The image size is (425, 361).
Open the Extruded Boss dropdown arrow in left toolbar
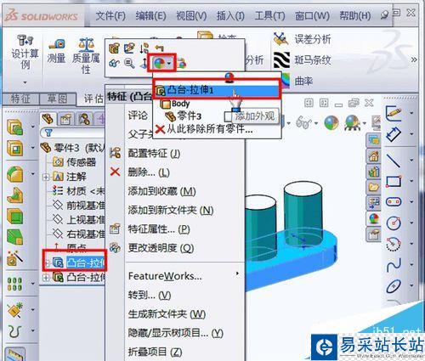click(33, 127)
